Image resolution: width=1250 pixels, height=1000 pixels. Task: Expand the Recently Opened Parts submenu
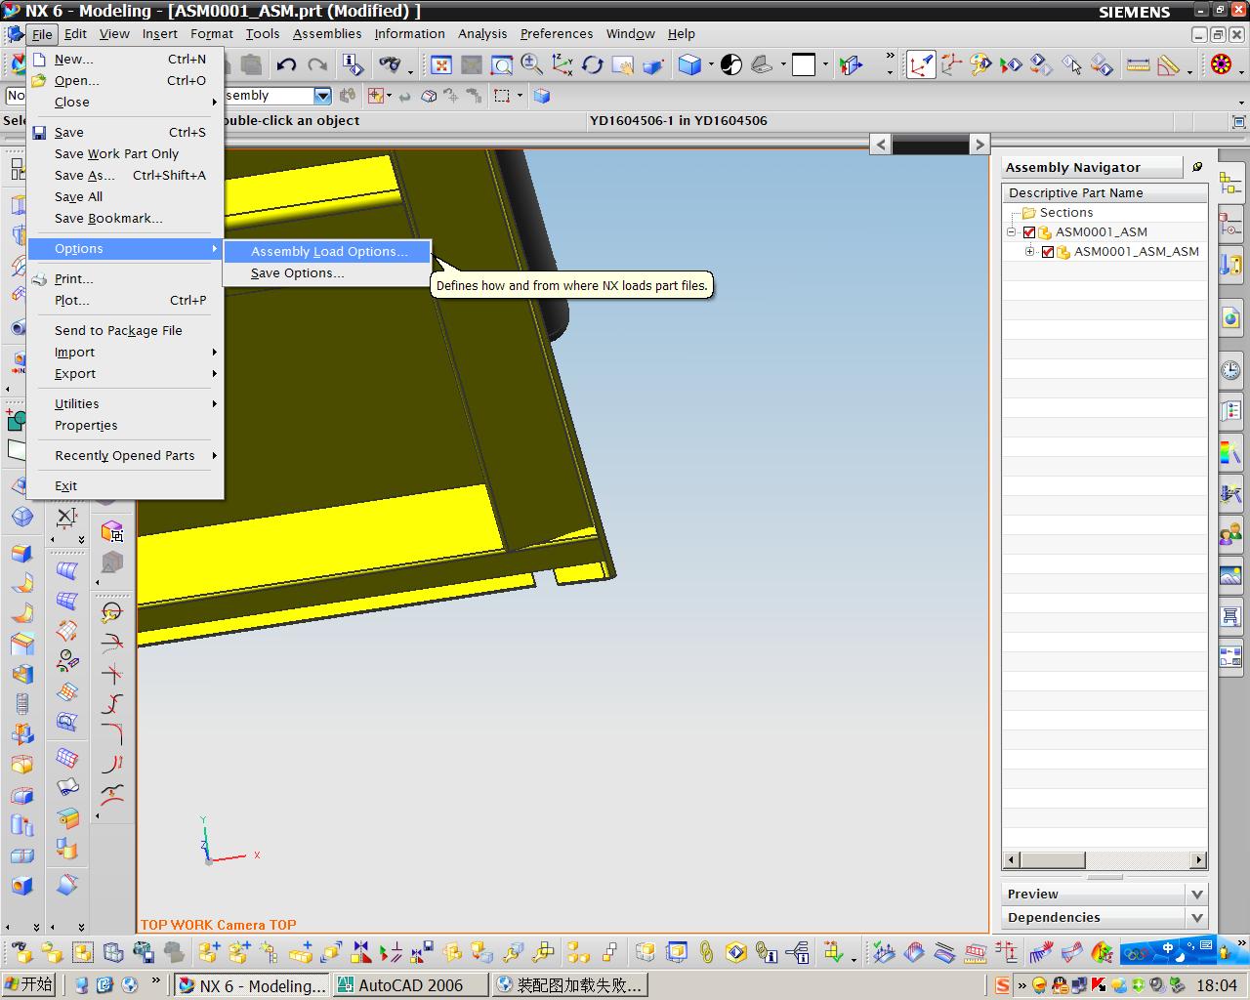(125, 455)
